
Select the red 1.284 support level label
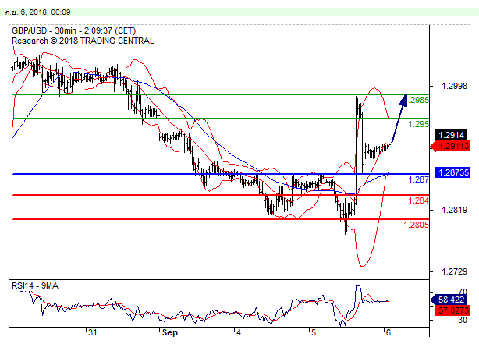[x=419, y=200]
